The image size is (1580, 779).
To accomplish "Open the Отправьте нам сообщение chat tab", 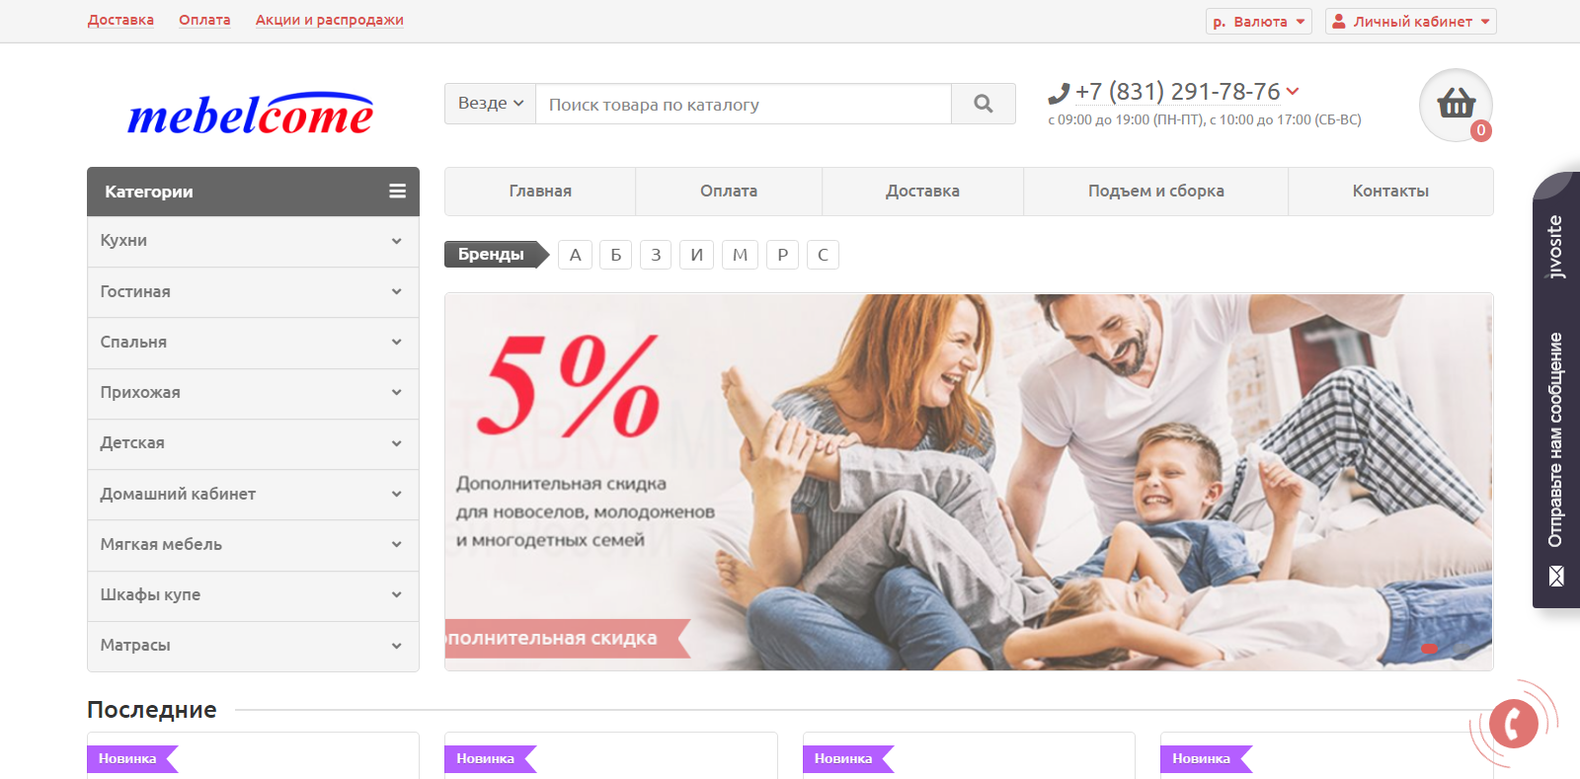I will click(1555, 439).
